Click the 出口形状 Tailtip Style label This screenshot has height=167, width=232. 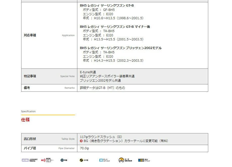tap(30, 139)
